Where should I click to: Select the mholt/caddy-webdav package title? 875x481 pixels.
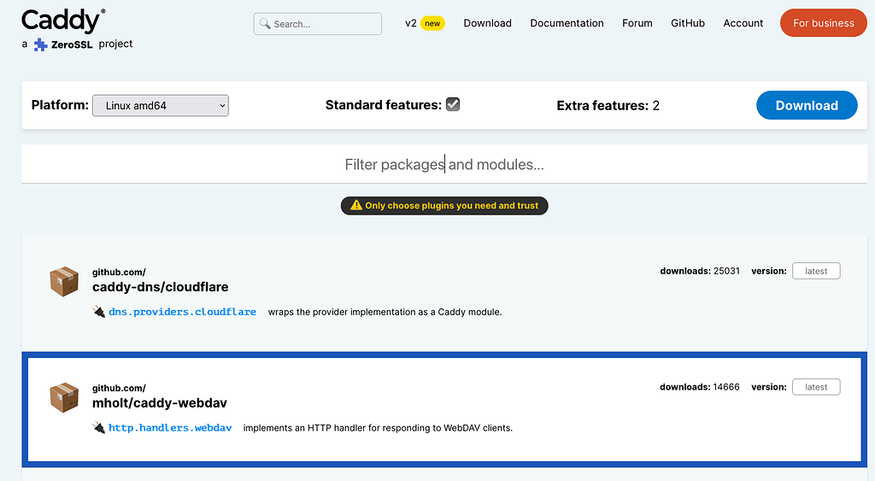(160, 403)
